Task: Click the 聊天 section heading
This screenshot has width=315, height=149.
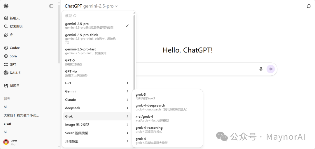Action: click(x=7, y=99)
